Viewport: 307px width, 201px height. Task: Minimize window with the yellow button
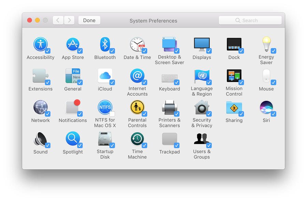coord(38,20)
